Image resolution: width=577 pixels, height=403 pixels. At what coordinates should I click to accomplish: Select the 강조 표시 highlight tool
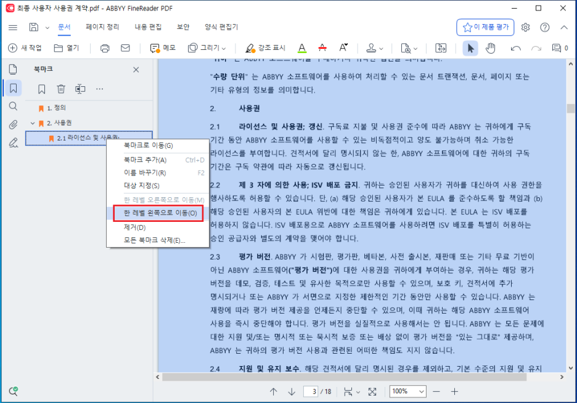(265, 48)
